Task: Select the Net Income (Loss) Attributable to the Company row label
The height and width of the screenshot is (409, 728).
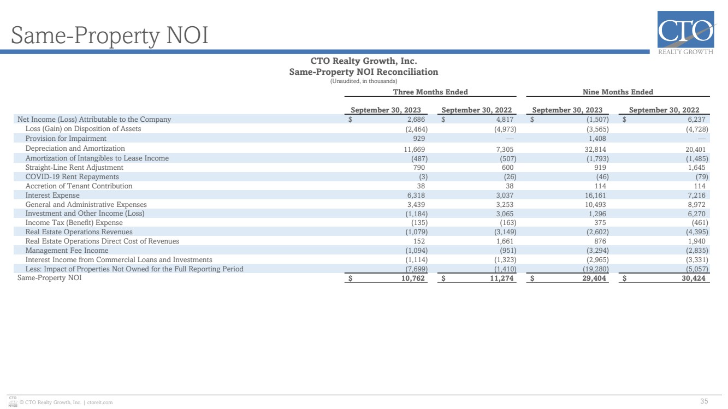Action: [94, 119]
